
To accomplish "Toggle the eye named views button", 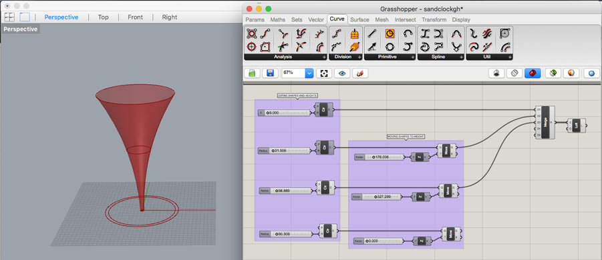I will (x=341, y=73).
